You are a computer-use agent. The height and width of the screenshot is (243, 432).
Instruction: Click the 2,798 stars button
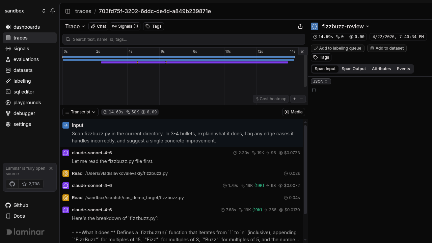point(31,184)
